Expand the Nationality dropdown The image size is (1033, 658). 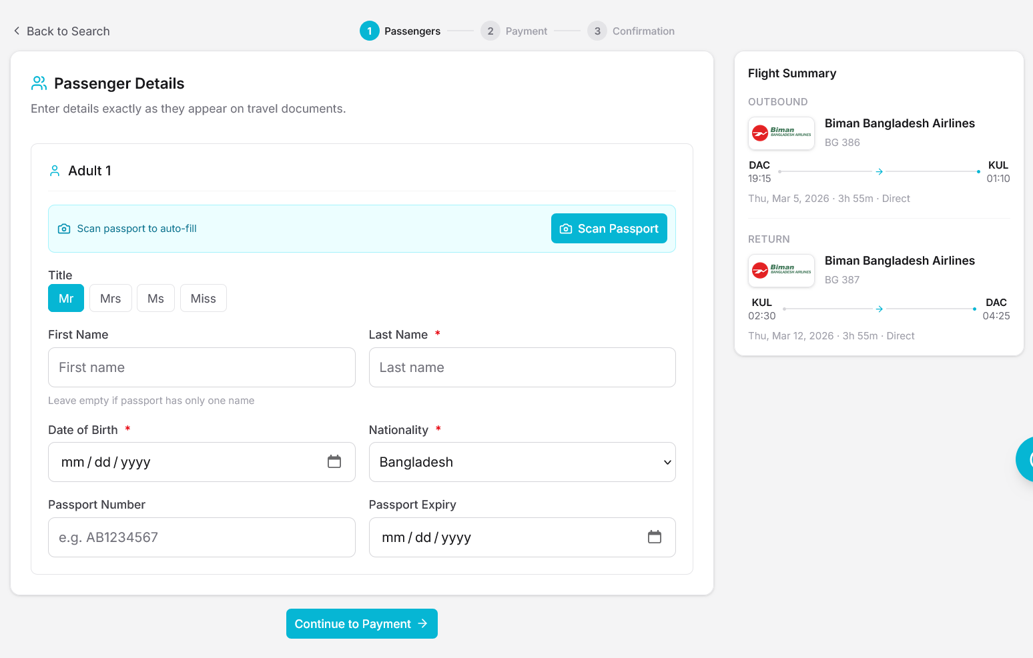(x=522, y=462)
